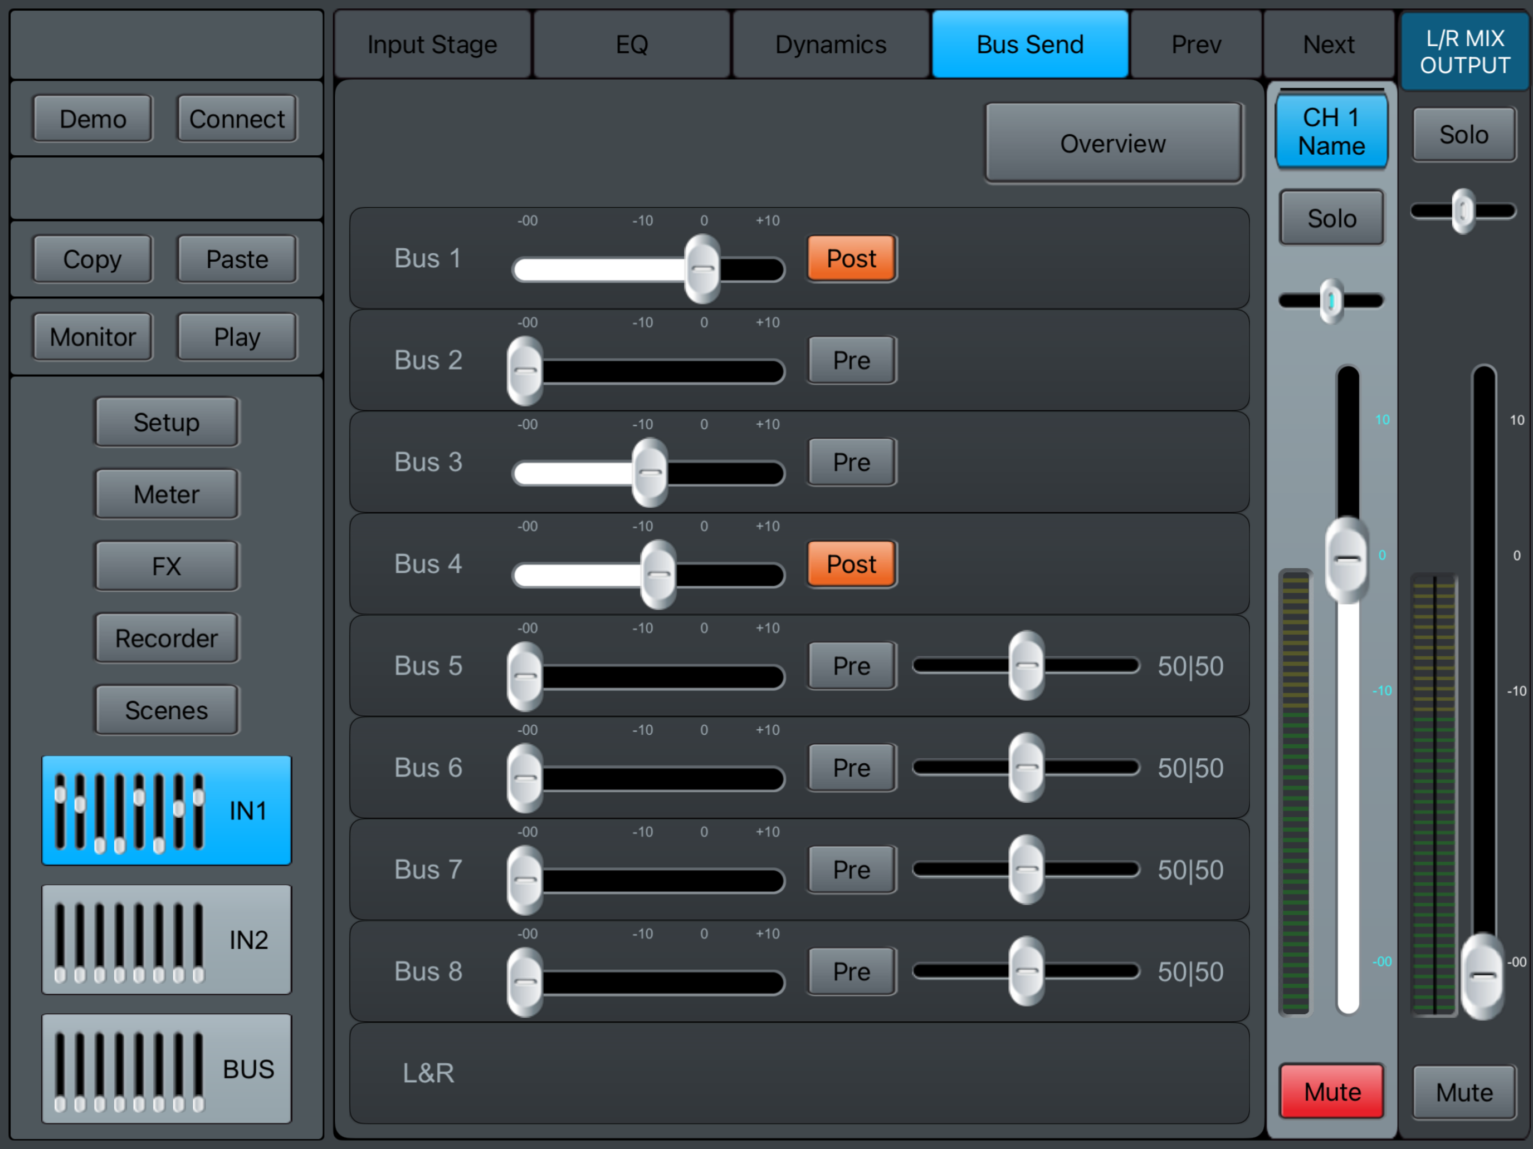Switch to the EQ tab
Image resolution: width=1533 pixels, height=1149 pixels.
632,45
